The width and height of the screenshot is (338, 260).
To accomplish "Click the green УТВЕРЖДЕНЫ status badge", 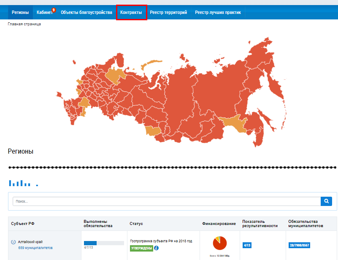I will tap(141, 248).
